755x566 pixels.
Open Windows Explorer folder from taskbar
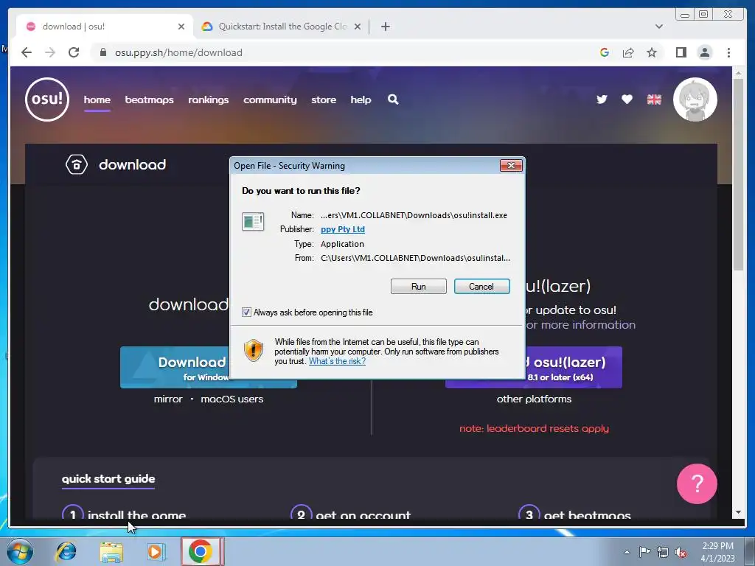click(x=111, y=552)
